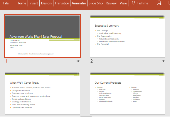Click the Tell me lightbulb icon
This screenshot has width=170, height=117.
pos(133,3)
